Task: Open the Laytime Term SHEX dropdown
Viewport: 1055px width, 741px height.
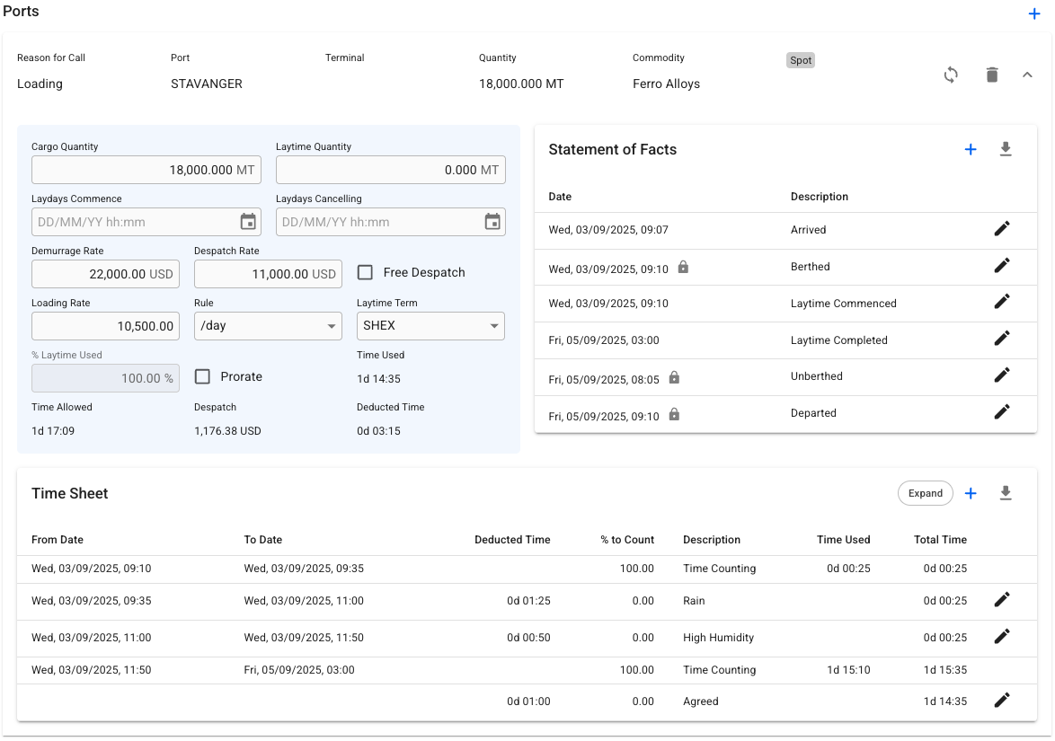Action: tap(430, 326)
